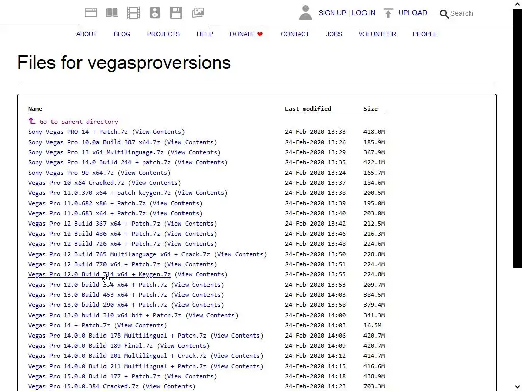Screen dimensions: 522x391
Task: Open the Web archive icon
Action: point(91,13)
